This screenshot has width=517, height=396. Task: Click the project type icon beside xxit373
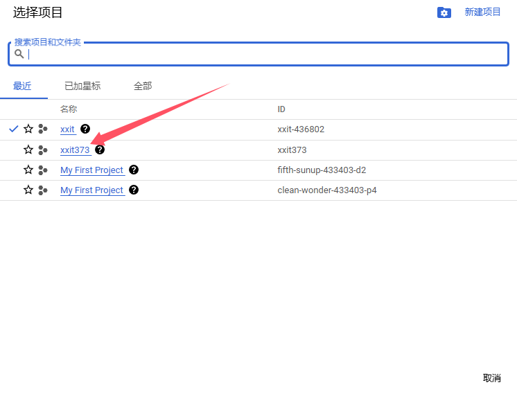pos(43,150)
